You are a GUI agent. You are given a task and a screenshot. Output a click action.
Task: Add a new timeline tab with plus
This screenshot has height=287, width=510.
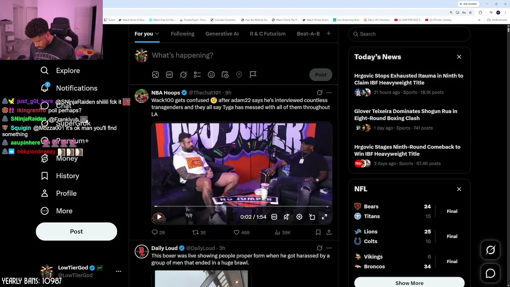[x=329, y=33]
